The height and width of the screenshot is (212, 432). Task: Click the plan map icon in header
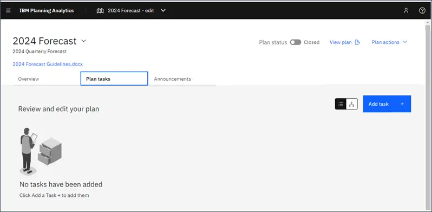(100, 10)
